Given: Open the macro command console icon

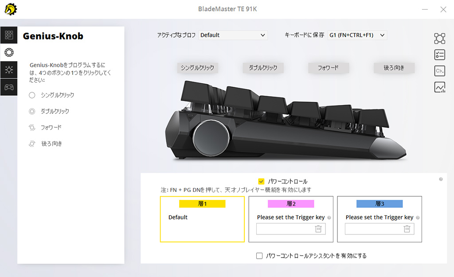Looking at the screenshot, I should click(x=439, y=71).
